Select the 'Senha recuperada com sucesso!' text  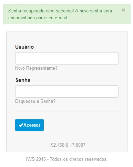click(41, 11)
